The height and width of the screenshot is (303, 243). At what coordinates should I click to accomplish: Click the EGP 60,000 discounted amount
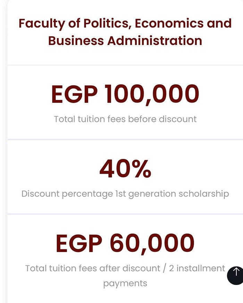pyautogui.click(x=125, y=243)
